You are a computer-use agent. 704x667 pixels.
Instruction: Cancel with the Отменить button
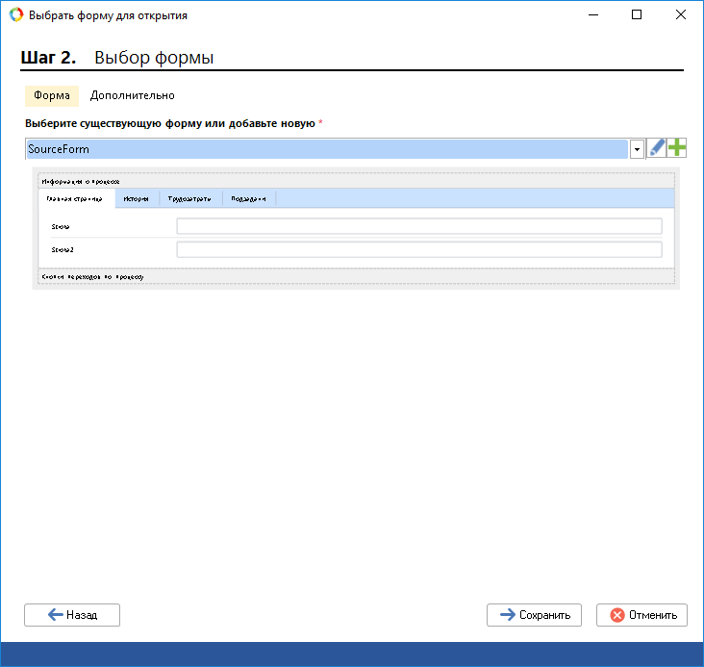641,615
